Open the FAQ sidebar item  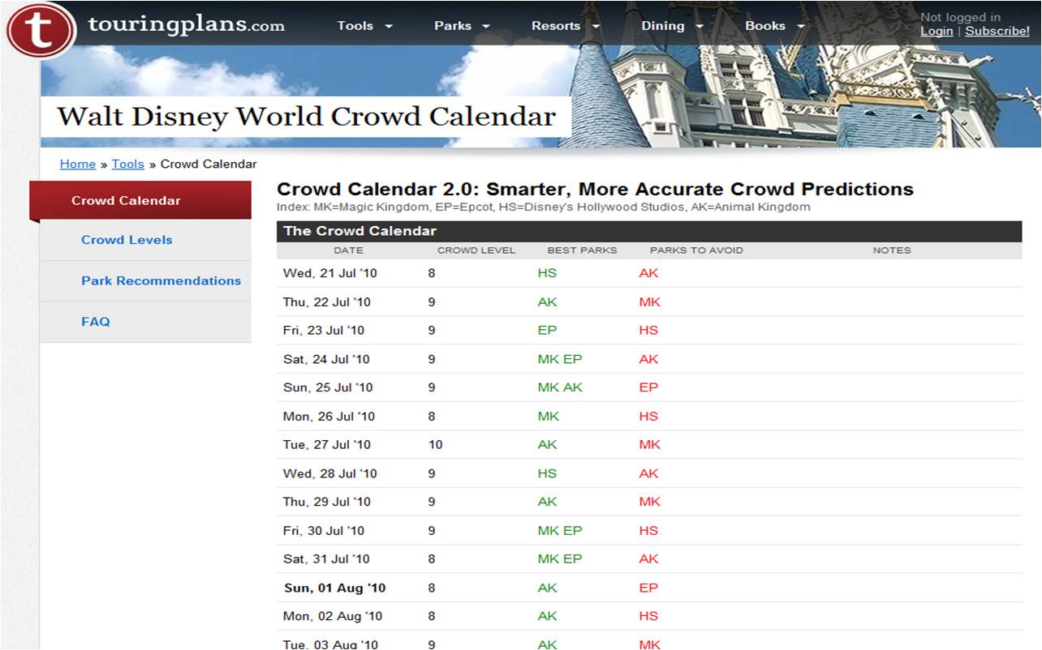(96, 322)
